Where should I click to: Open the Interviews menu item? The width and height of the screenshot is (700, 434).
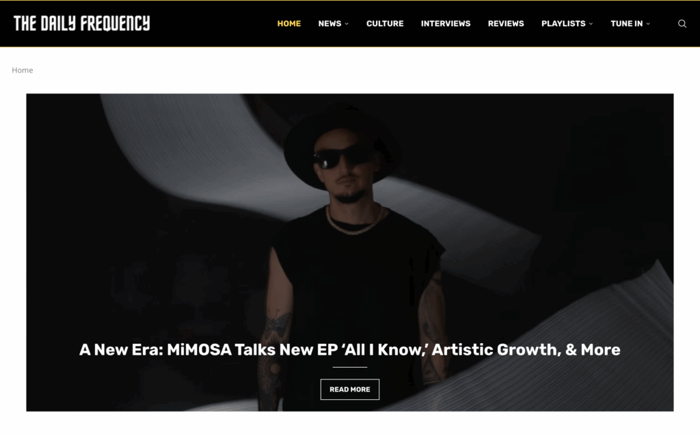[446, 24]
